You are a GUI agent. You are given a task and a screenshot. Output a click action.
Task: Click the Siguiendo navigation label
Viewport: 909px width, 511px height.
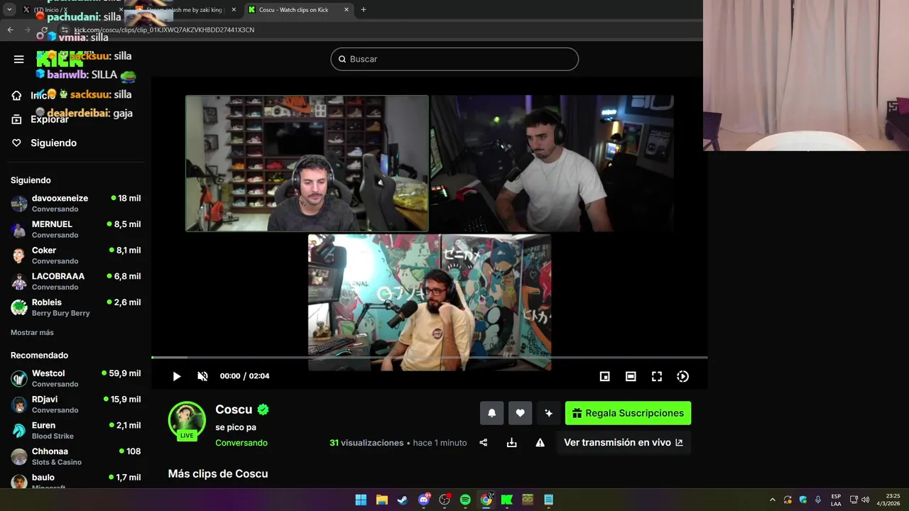click(x=53, y=143)
